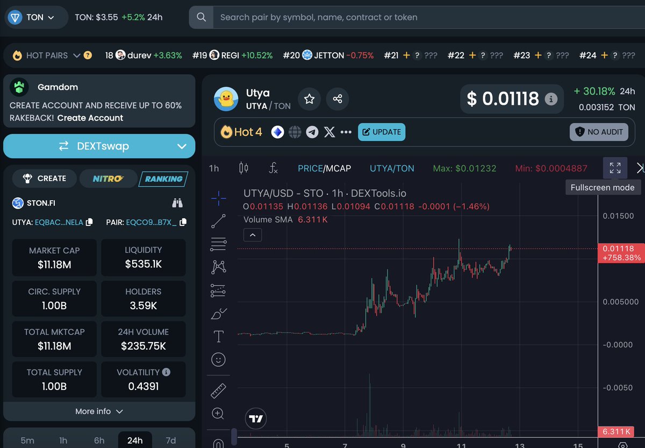
Task: Click the plus icon on slot #21
Action: [406, 55]
